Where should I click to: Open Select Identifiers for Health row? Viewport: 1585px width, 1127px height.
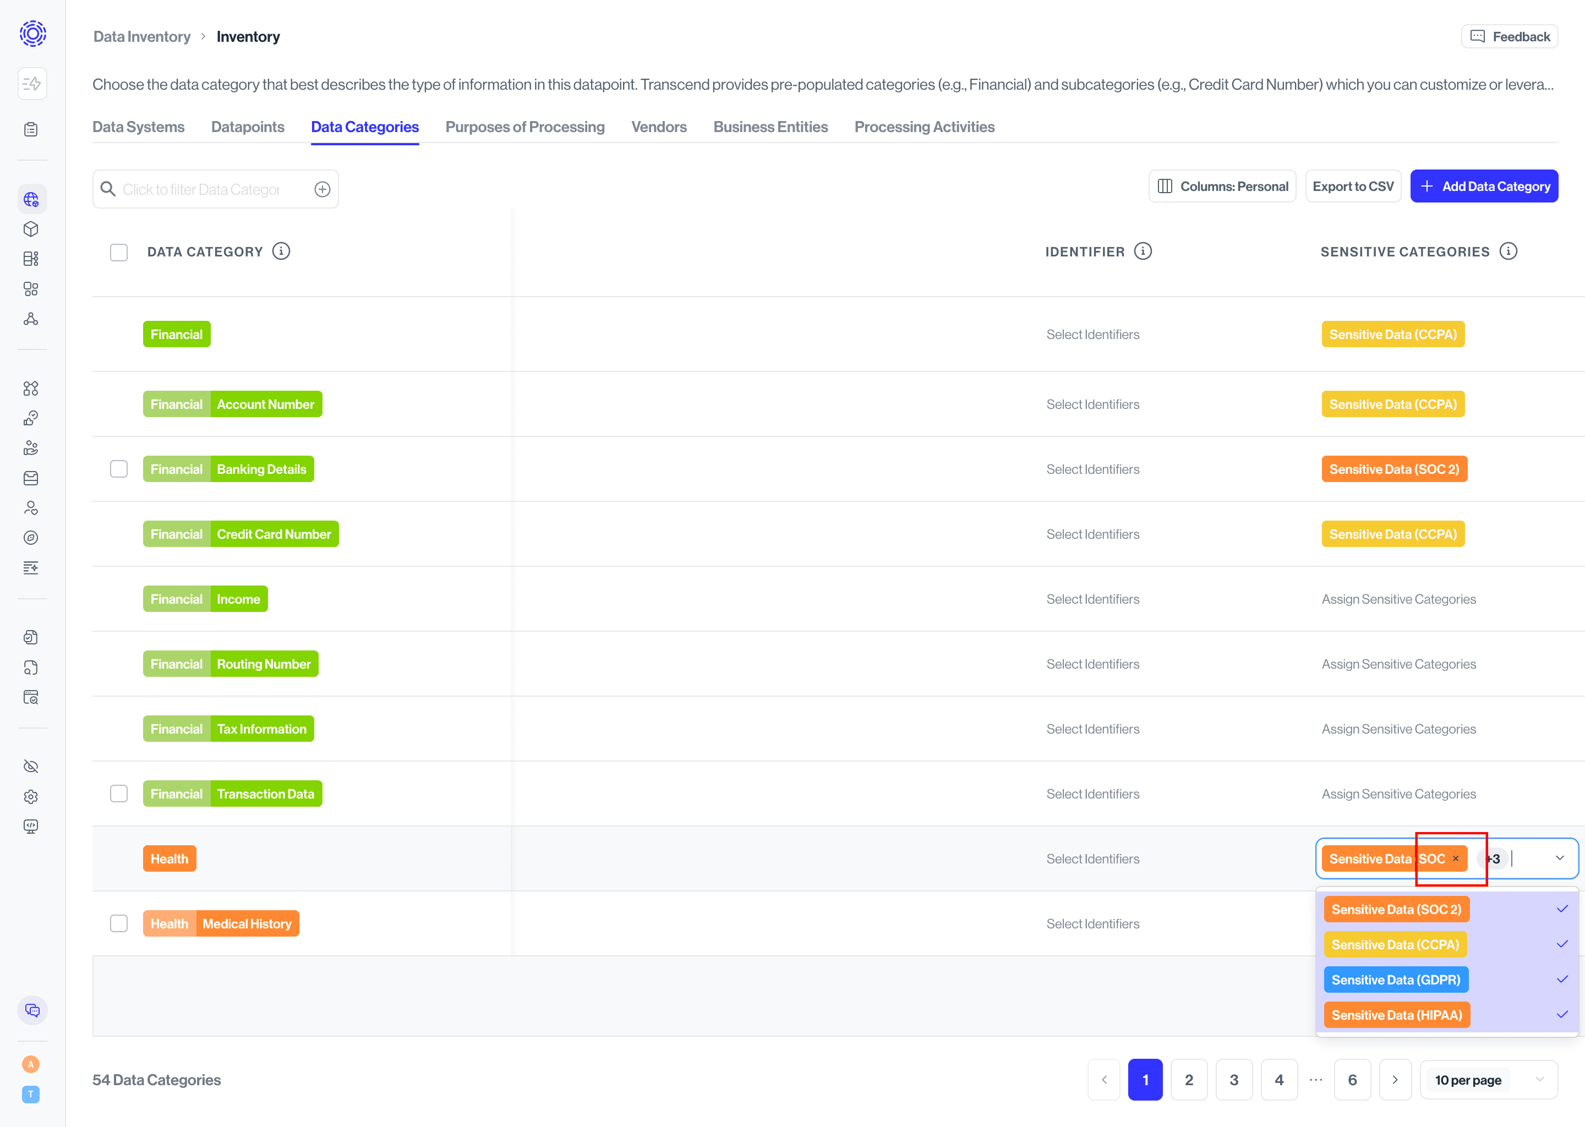pyautogui.click(x=1093, y=859)
